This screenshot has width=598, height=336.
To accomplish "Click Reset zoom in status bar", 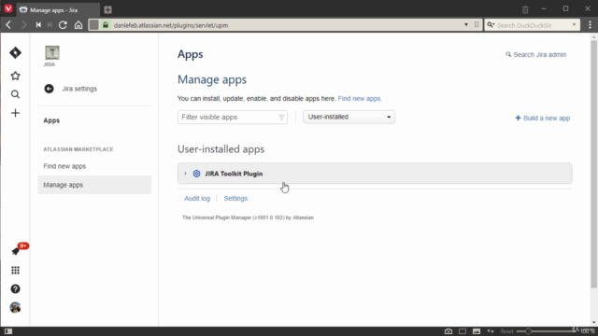I will (x=506, y=331).
